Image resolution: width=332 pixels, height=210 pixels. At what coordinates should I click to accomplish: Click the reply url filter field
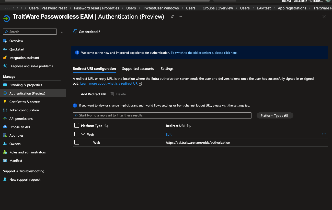coord(162,115)
